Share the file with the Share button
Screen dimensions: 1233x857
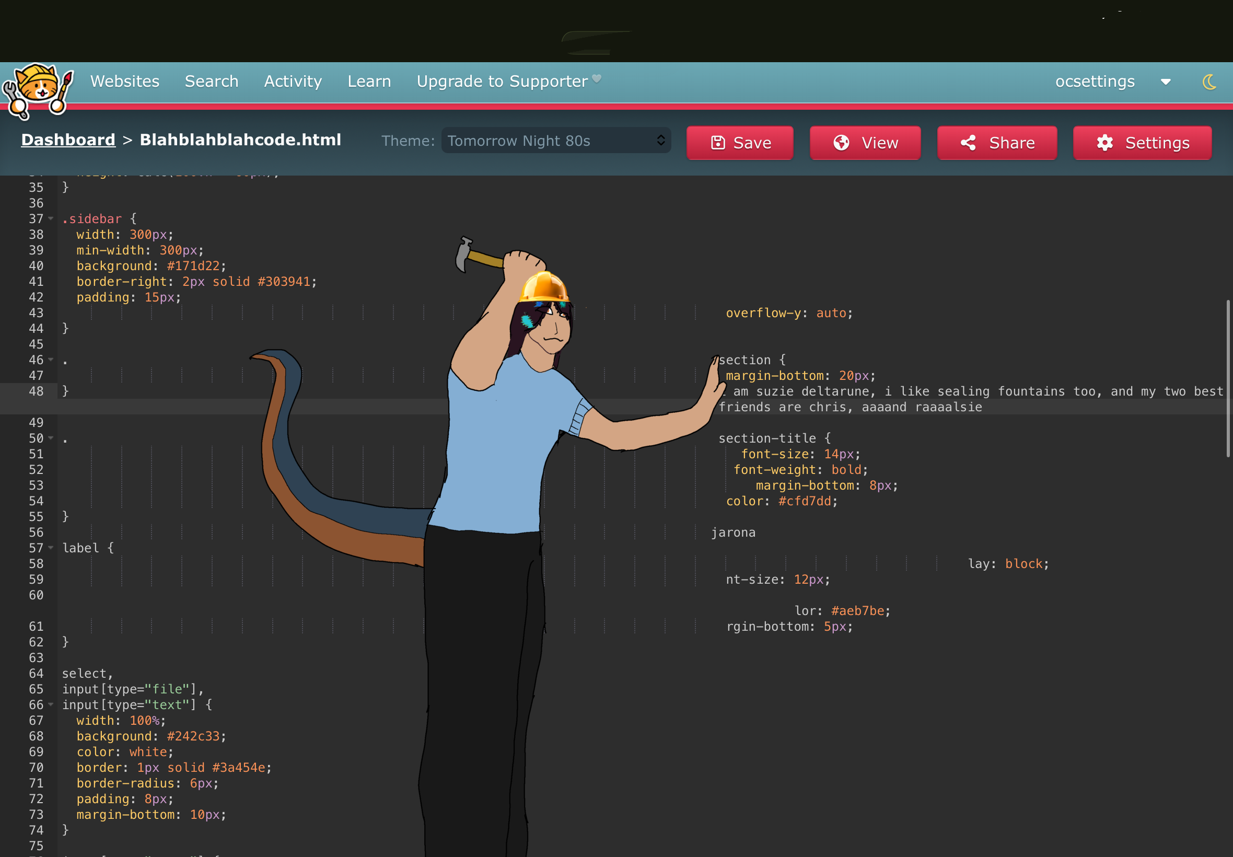997,143
